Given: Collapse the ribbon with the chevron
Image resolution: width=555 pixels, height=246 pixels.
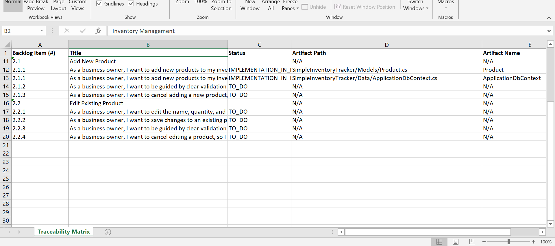Looking at the screenshot, I should (x=549, y=18).
